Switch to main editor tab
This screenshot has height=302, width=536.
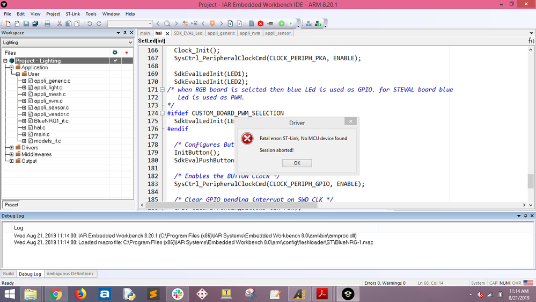tap(145, 33)
